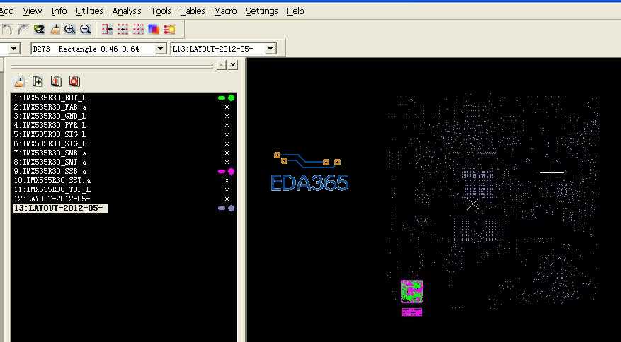Click the small green-magenta board in the canvas
The image size is (621, 342).
point(412,291)
